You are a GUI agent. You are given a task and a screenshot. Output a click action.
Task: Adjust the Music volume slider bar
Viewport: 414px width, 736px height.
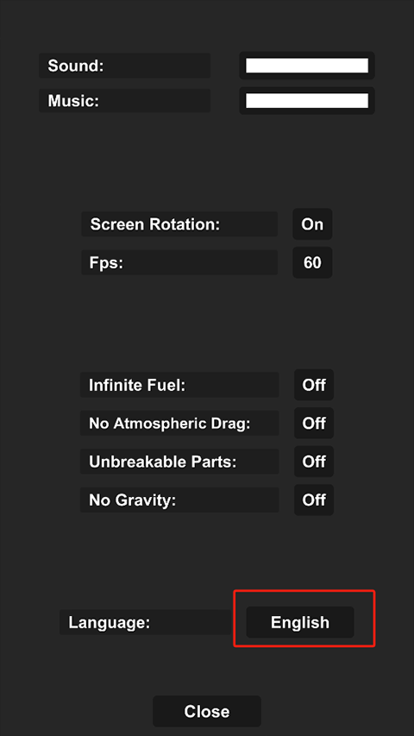tap(307, 100)
